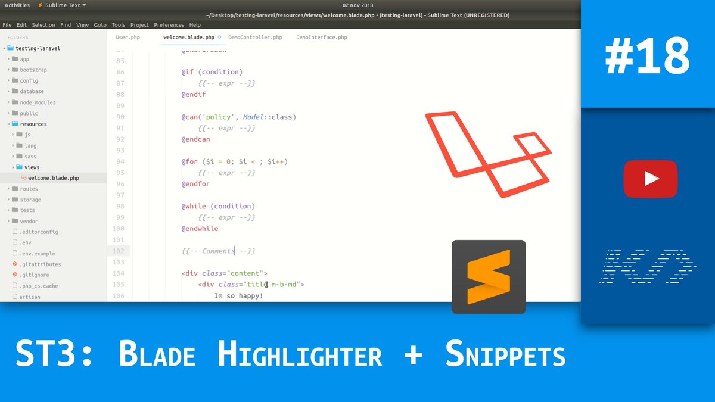Click the .gitattributes git file icon
Image resolution: width=715 pixels, height=402 pixels.
[14, 264]
